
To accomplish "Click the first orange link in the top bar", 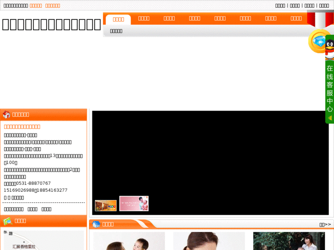I will point(35,6).
